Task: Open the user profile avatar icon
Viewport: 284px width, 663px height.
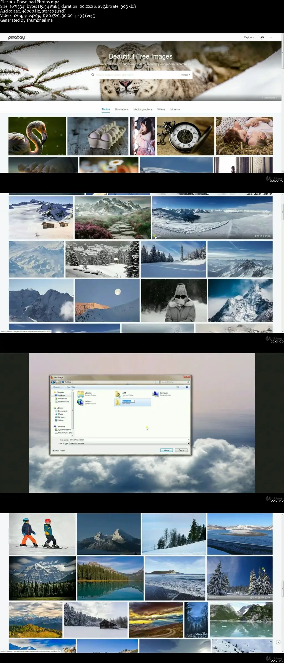Action: pyautogui.click(x=262, y=37)
